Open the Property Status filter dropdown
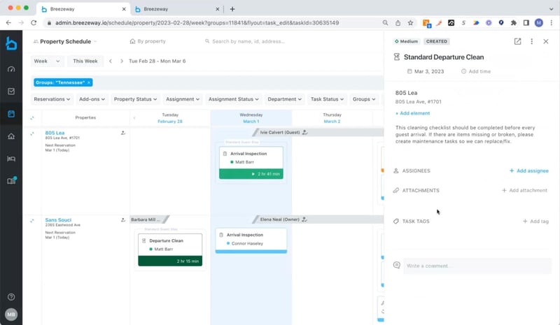Viewport: 560px width, 325px height. click(x=135, y=99)
